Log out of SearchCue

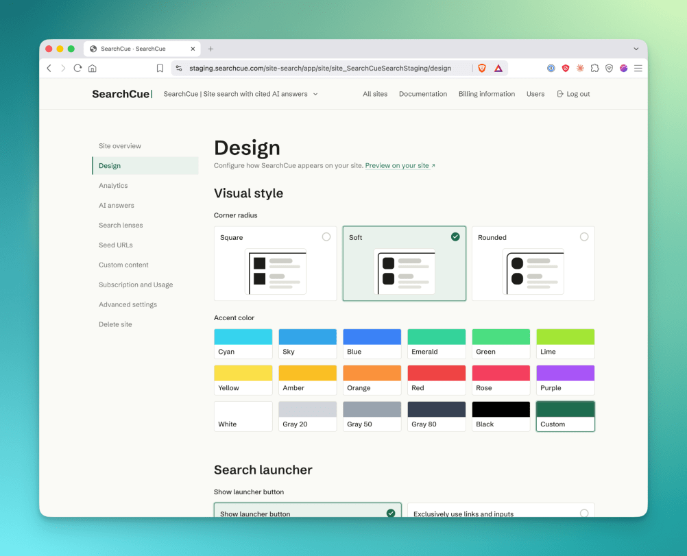(573, 94)
